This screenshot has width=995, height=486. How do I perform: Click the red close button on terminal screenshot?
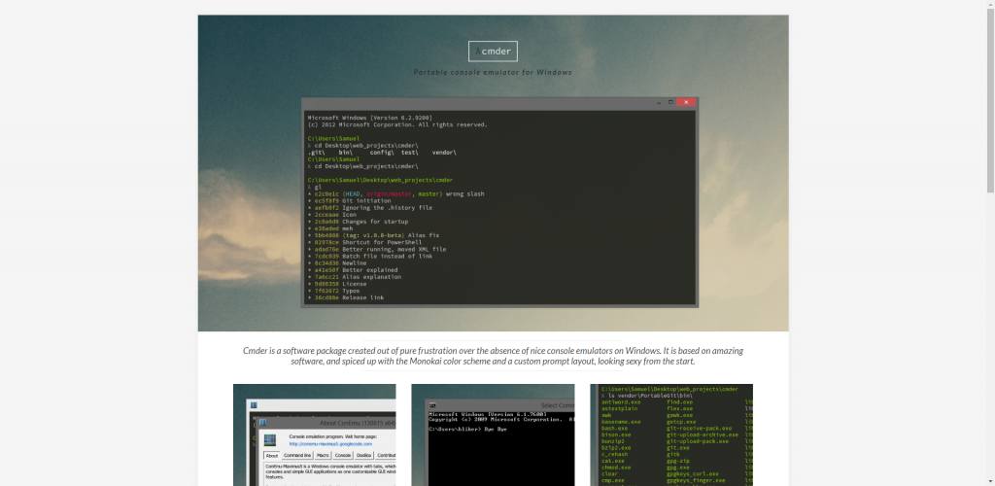point(686,102)
